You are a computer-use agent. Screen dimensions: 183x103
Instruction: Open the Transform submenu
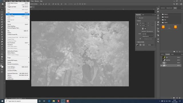tap(18, 45)
